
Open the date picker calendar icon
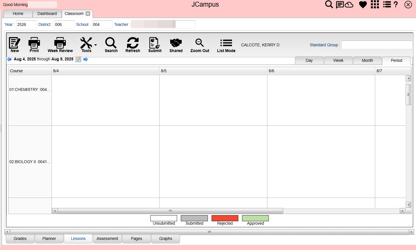[x=78, y=59]
